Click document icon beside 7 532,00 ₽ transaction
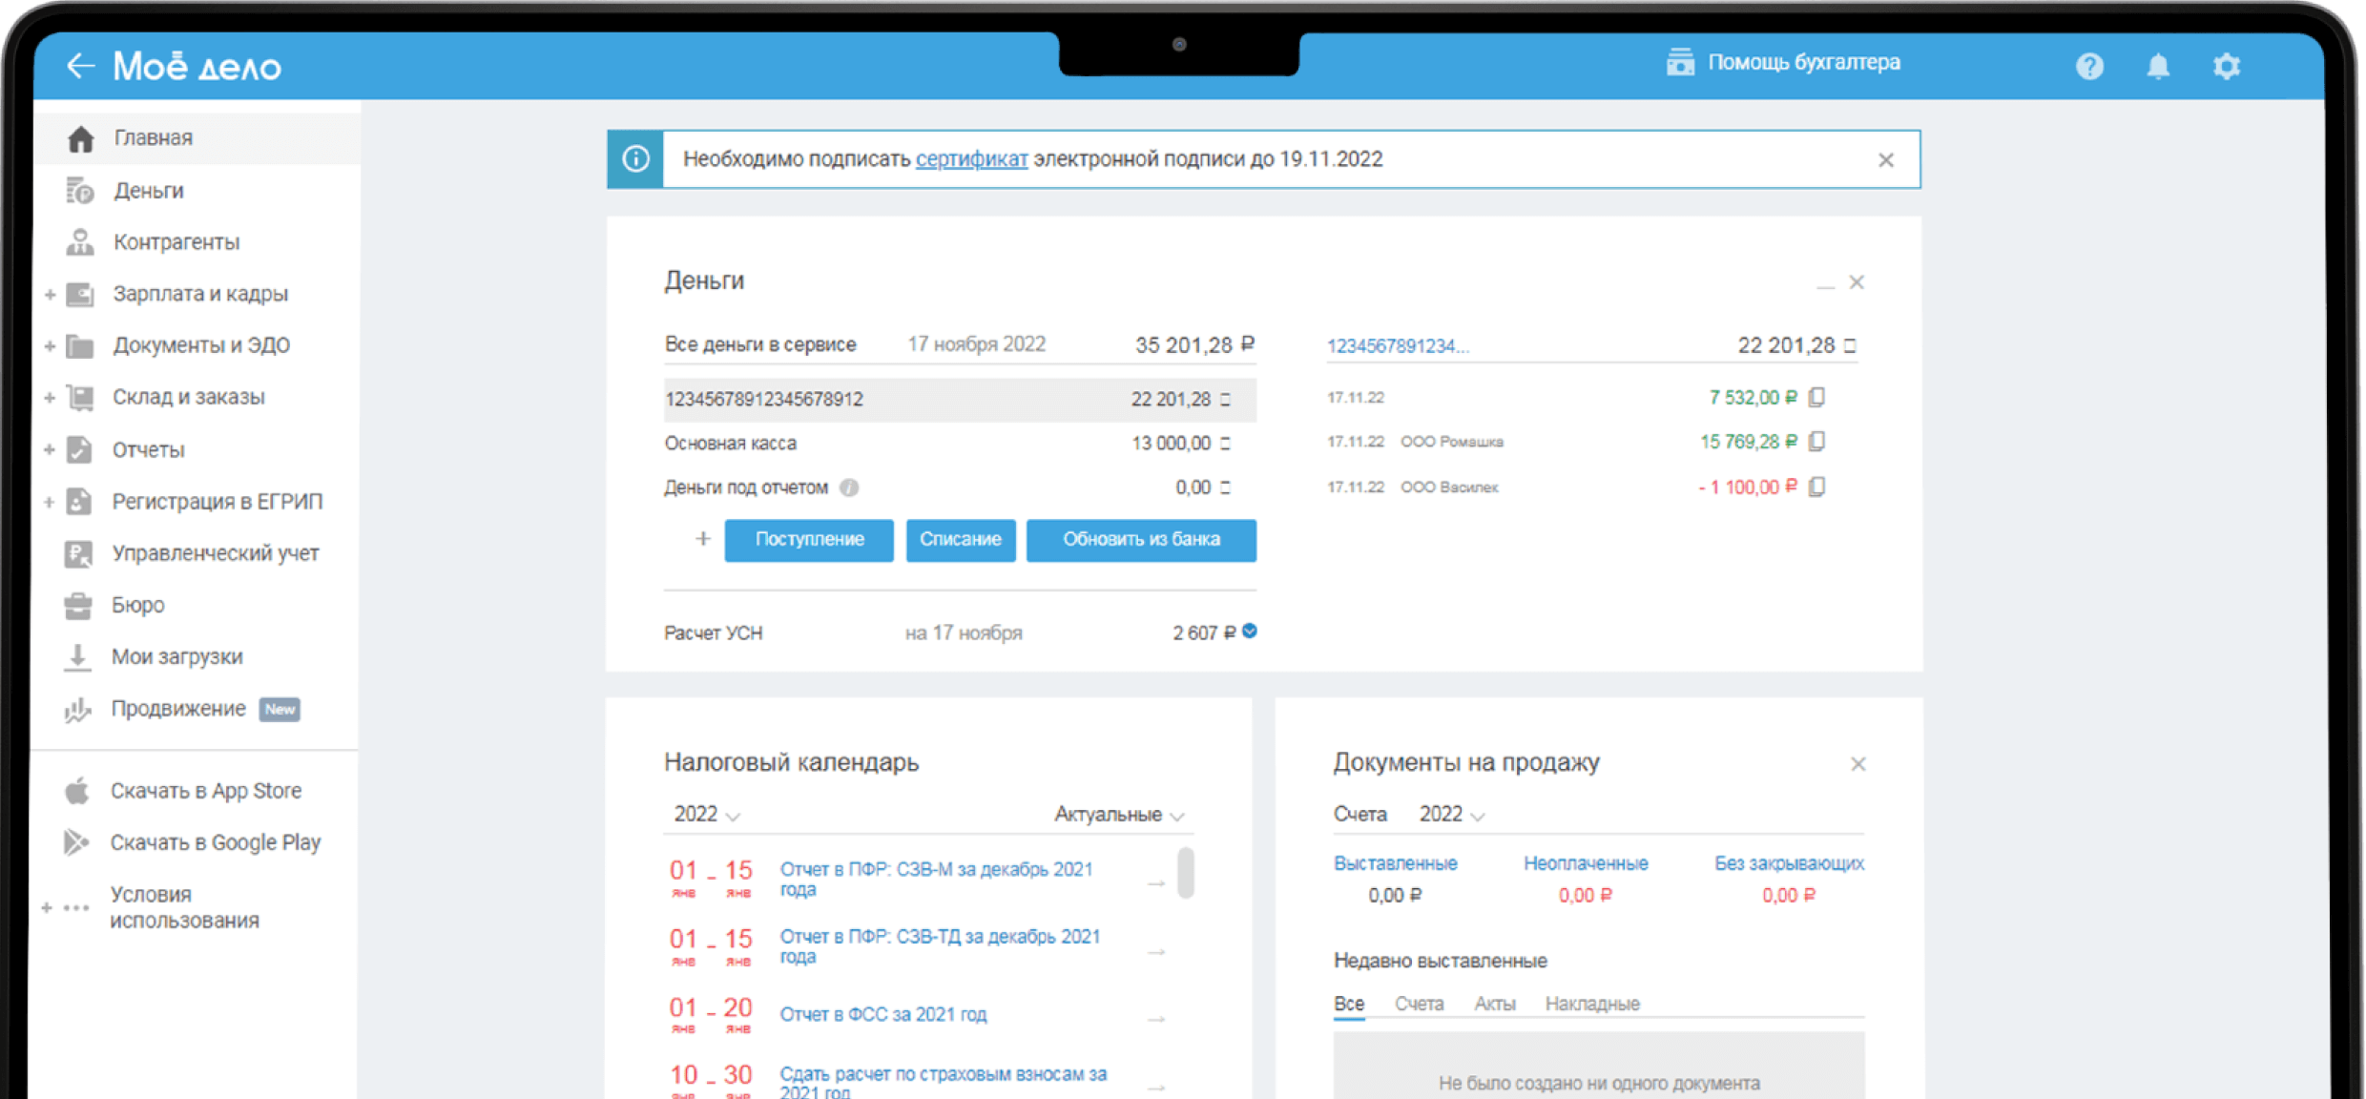Image resolution: width=2366 pixels, height=1099 pixels. 1817,397
